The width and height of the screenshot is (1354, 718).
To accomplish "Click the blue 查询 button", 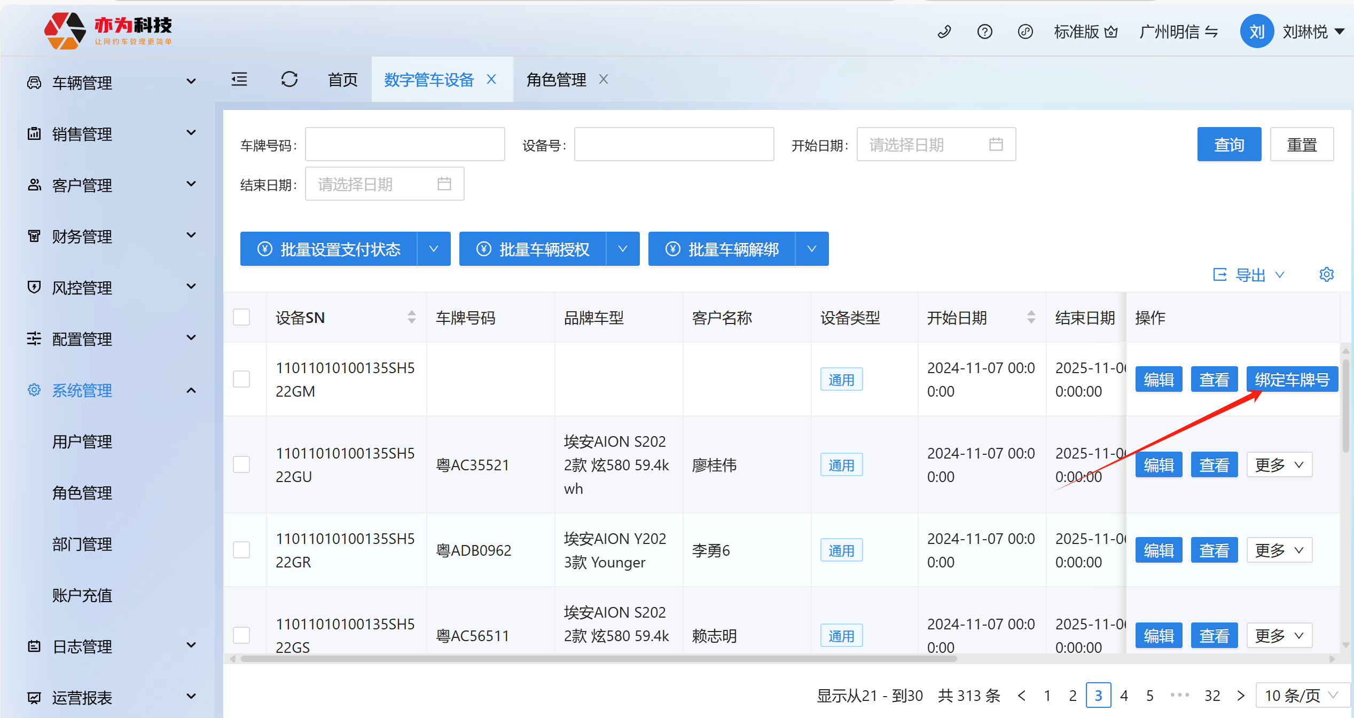I will point(1228,145).
